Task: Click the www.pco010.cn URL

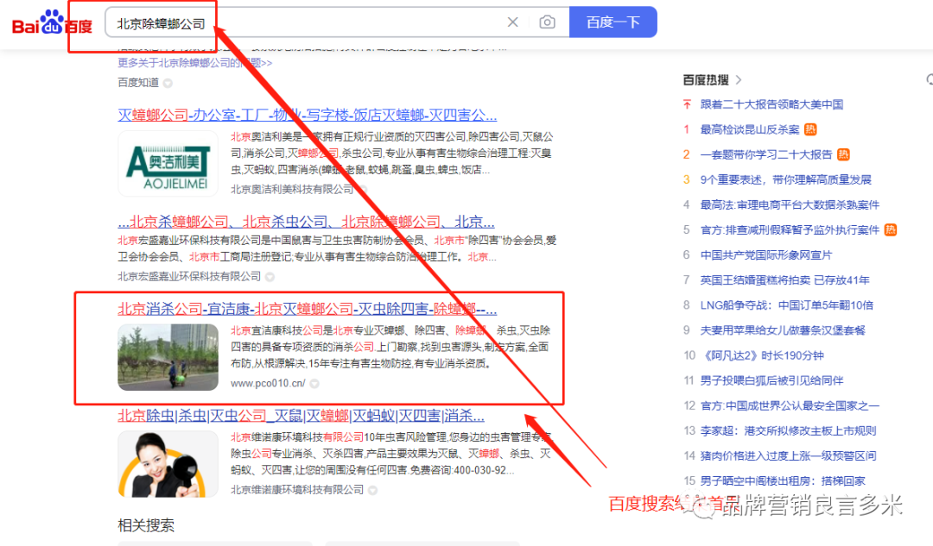Action: [268, 383]
